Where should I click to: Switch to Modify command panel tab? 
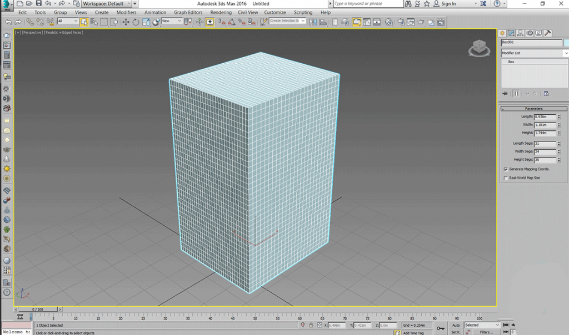511,33
